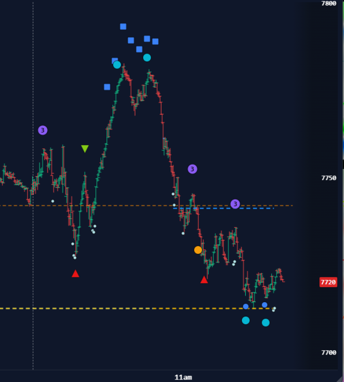
Task: Select the cyan circle overlapping a blue square
Action: 117,65
